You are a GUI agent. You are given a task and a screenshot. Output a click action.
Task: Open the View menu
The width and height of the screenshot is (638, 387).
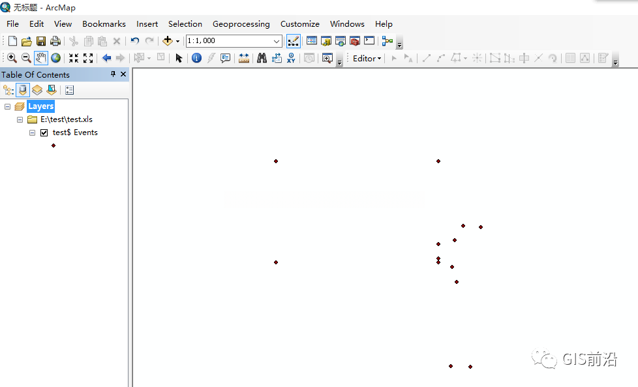coord(63,24)
